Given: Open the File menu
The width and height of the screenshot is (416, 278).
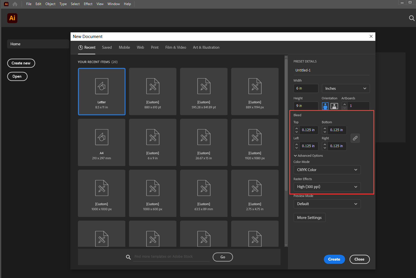Looking at the screenshot, I should pyautogui.click(x=29, y=4).
